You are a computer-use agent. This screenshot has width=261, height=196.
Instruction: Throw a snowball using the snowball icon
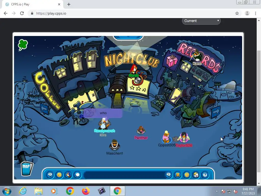[77, 175]
